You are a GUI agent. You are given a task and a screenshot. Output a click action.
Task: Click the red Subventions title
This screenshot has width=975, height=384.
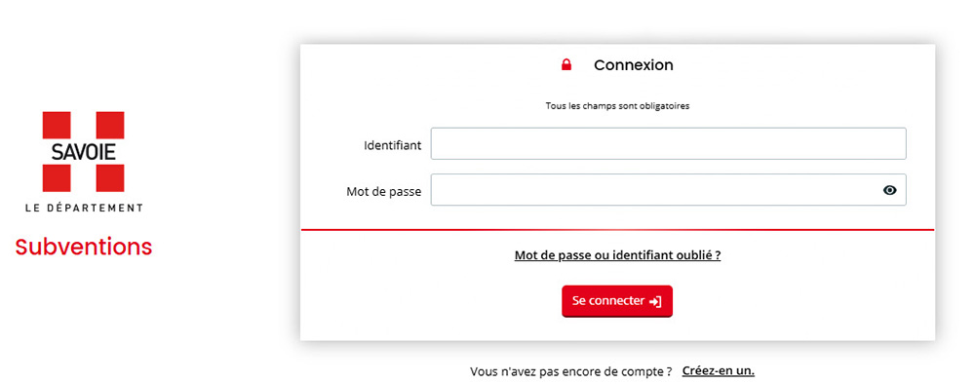pyautogui.click(x=83, y=247)
